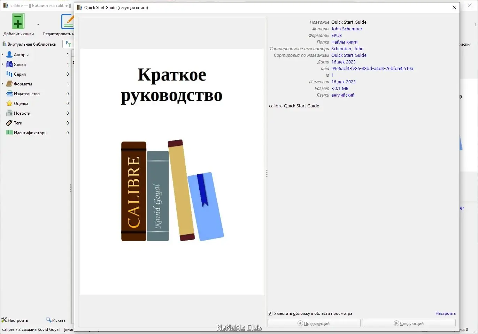The width and height of the screenshot is (478, 334).
Task: Select the Оценка star icon
Action: point(9,104)
